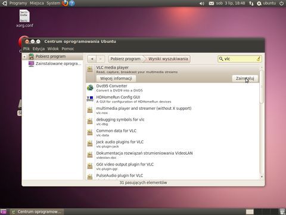Click the vlc search input field
Viewport: 286px width, 215px height.
coord(240,59)
